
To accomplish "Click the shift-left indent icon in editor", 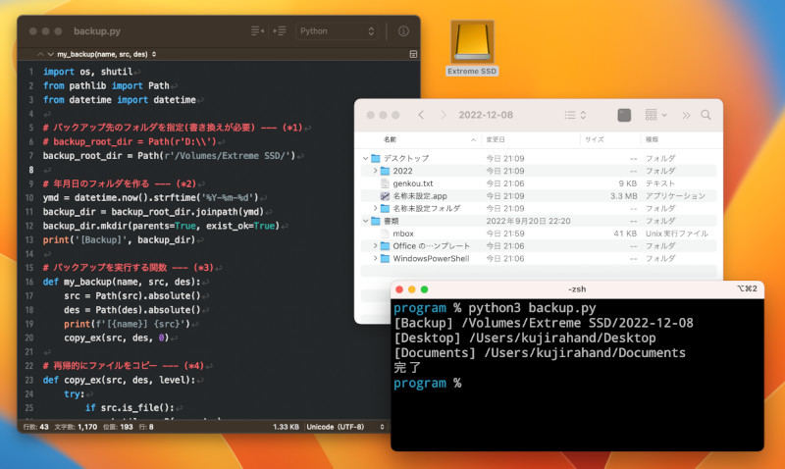I will click(x=257, y=31).
